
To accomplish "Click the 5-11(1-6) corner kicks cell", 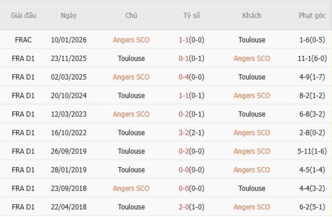I will pyautogui.click(x=312, y=151).
